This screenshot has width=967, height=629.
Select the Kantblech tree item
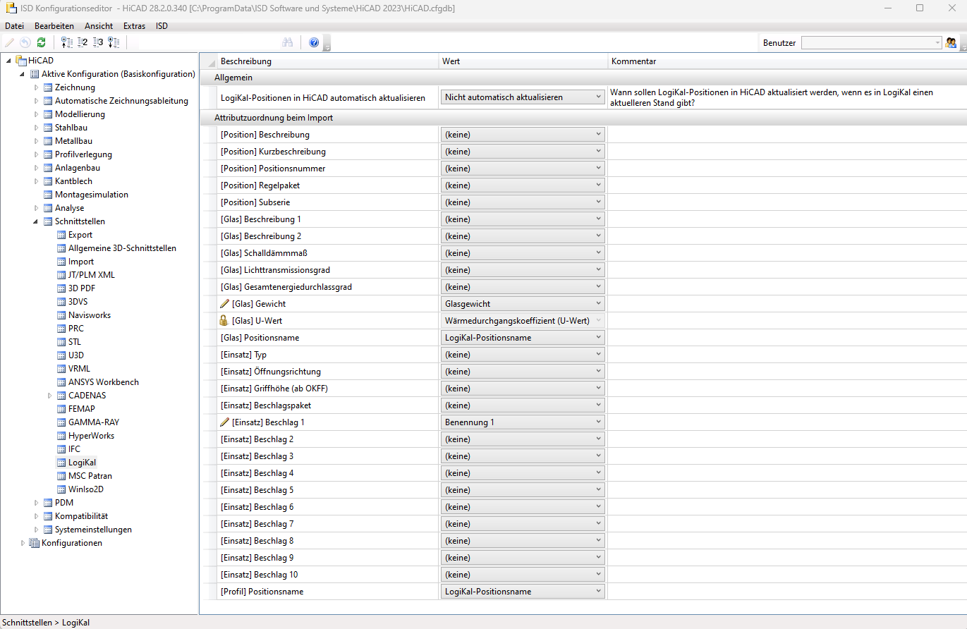click(73, 181)
